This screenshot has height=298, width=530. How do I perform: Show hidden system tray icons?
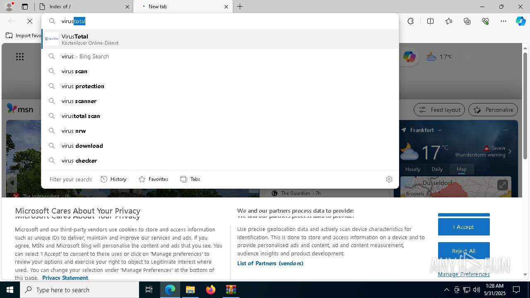click(446, 290)
